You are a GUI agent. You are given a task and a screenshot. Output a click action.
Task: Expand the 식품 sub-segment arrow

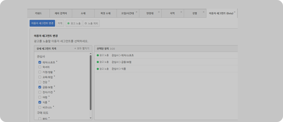coord(49,102)
